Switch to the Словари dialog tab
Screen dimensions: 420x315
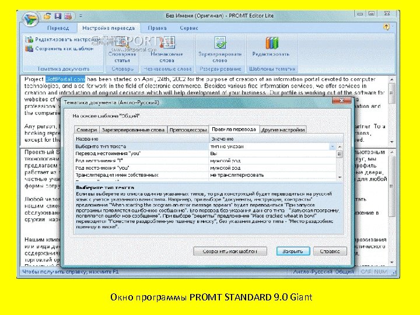[x=86, y=130]
